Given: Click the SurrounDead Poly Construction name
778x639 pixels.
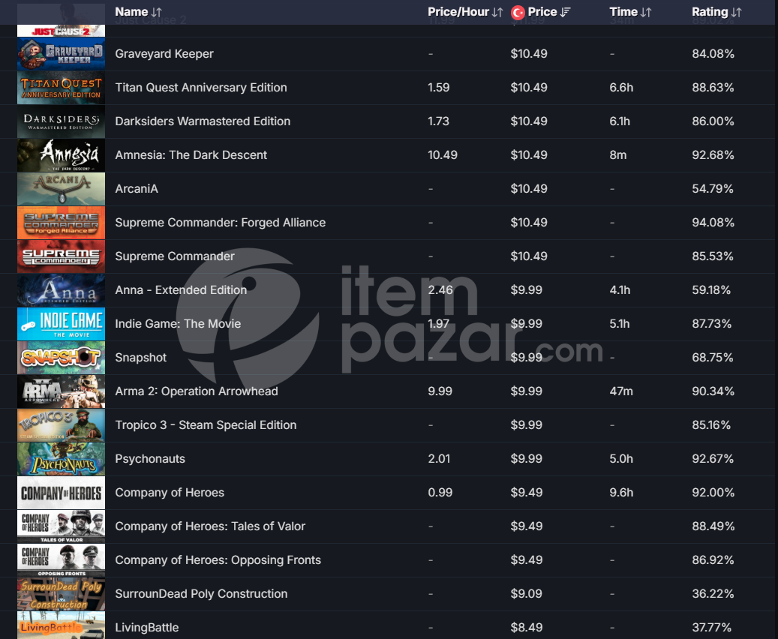Looking at the screenshot, I should 201,594.
